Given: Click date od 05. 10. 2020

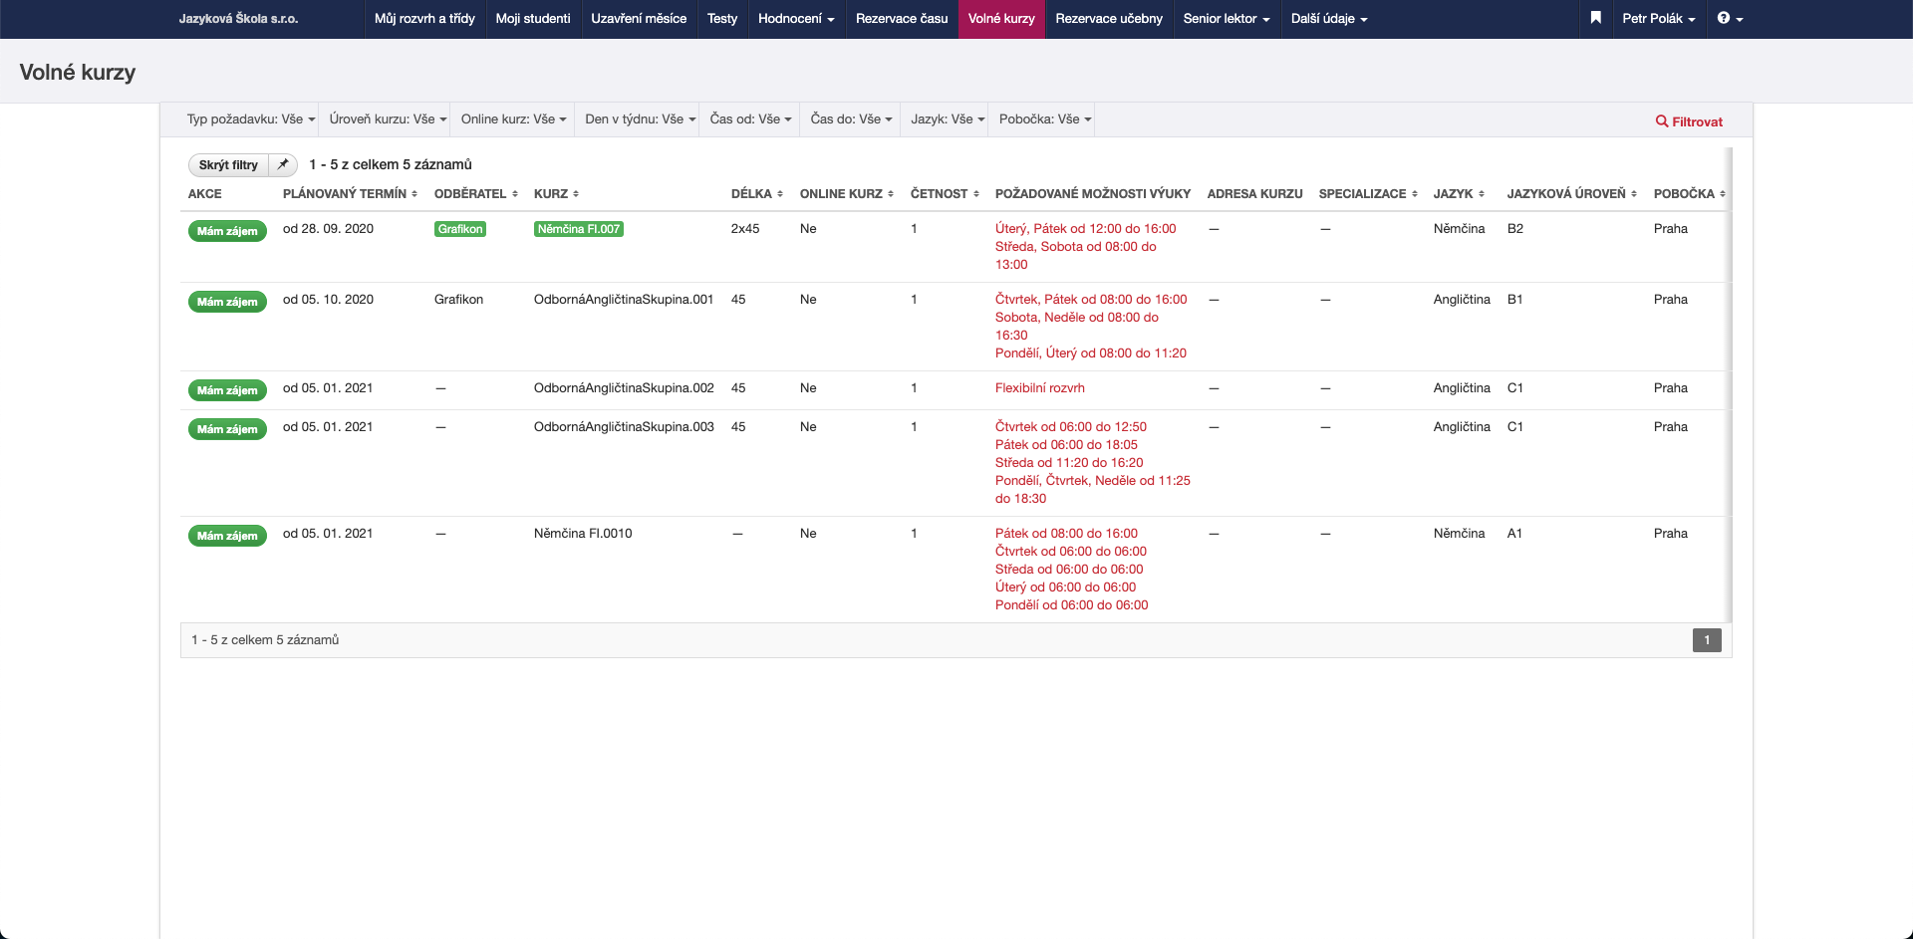Looking at the screenshot, I should [328, 299].
